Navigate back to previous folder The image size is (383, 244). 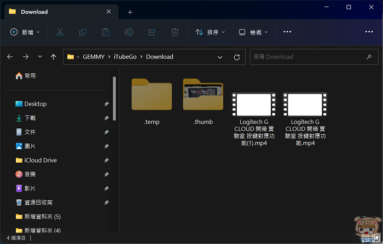pos(10,57)
